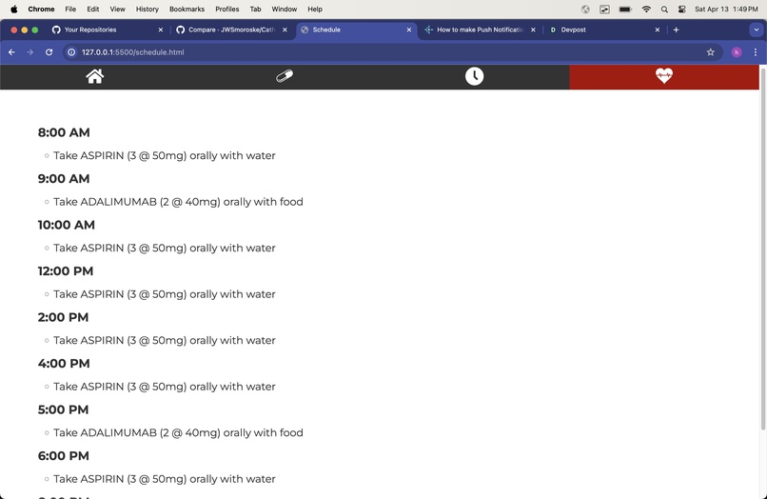Screen dimensions: 767x499
Task: Select the ASPIRIN entry under 8:00 AM
Action: point(165,156)
